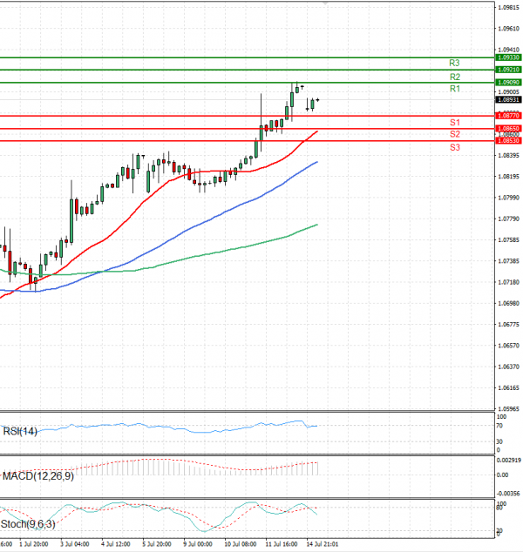Click the 1.05965 price axis label
The image size is (523, 552).
[508, 409]
